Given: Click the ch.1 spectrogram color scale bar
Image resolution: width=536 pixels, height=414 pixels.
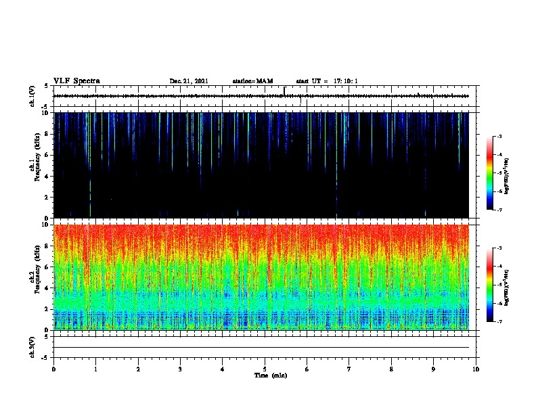Looking at the screenshot, I should (x=489, y=173).
